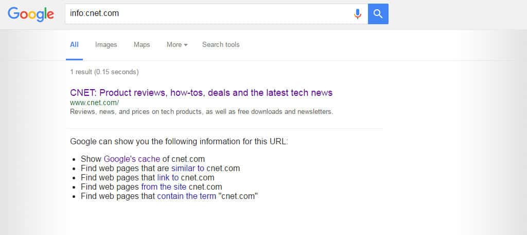Click the microphone voice search icon
The height and width of the screenshot is (235, 527).
pos(358,14)
